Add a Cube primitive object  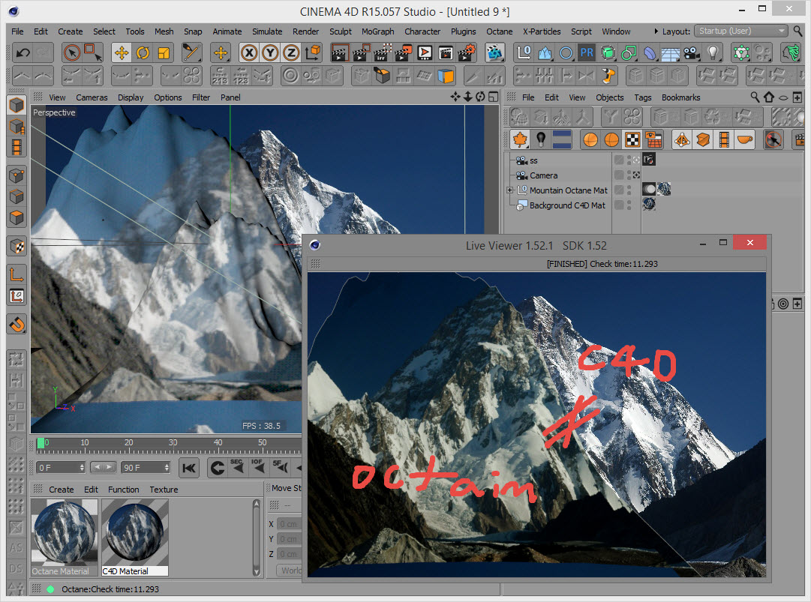coord(608,52)
